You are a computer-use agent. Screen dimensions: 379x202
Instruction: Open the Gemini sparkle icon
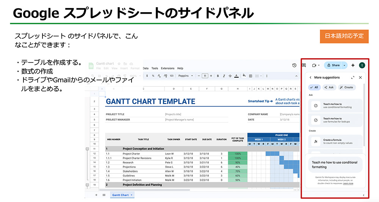(353, 65)
